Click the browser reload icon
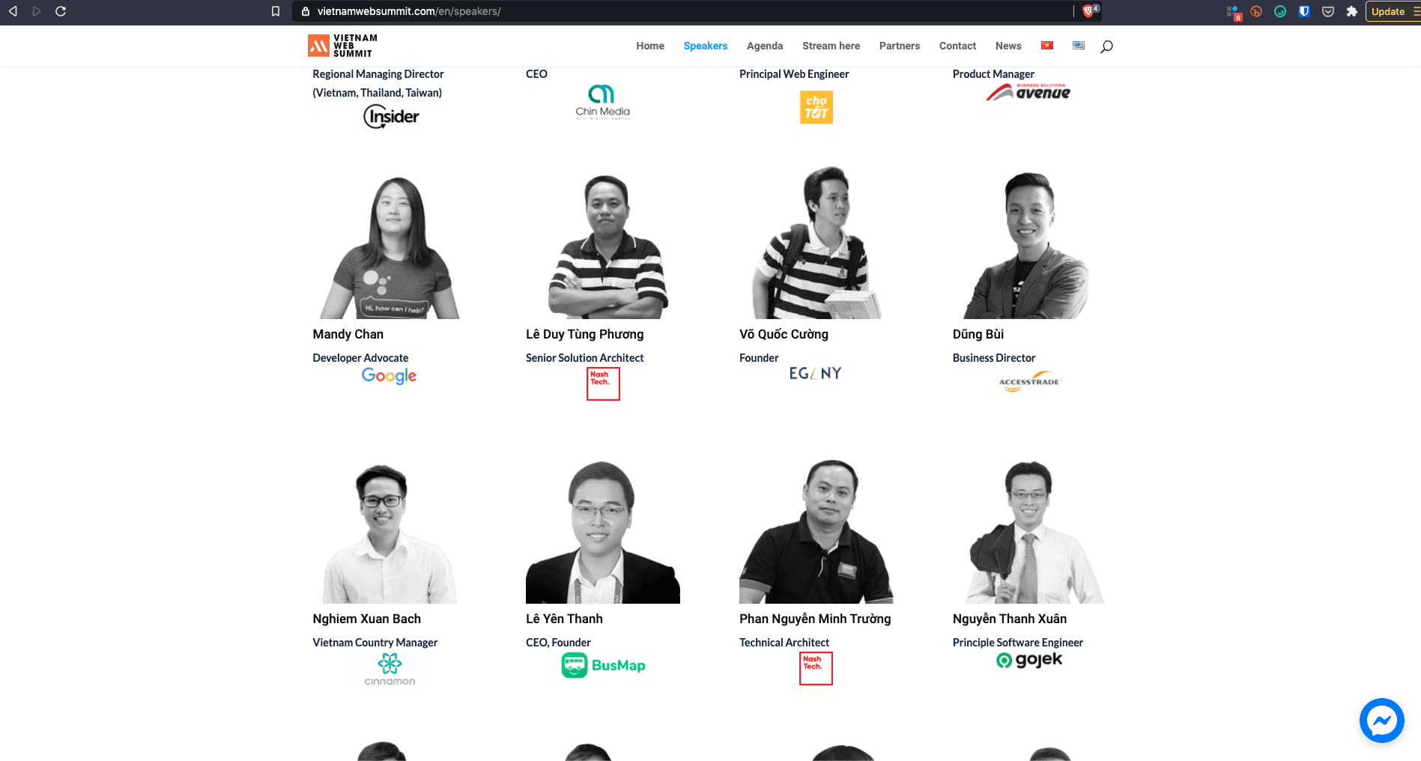 coord(61,11)
